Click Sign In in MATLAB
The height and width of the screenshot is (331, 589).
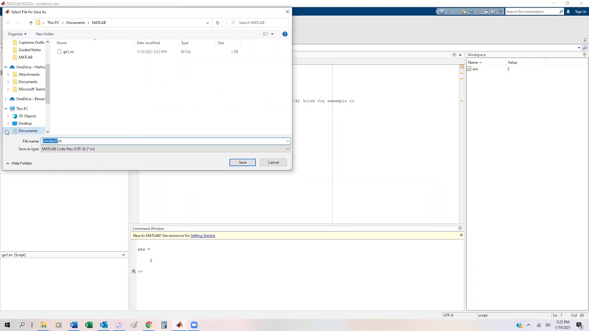pyautogui.click(x=580, y=11)
